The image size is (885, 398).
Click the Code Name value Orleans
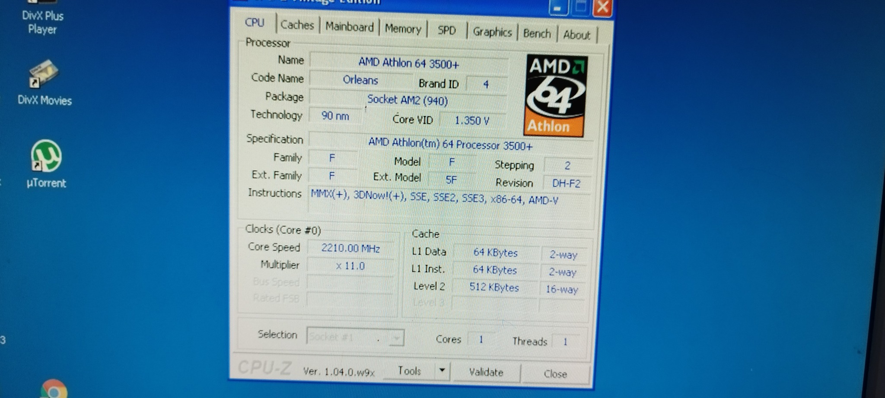point(360,80)
